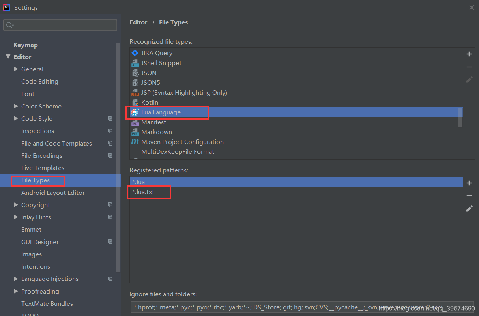Click the JIRA Query file type icon
Screen dimensions: 479x316
[x=135, y=53]
